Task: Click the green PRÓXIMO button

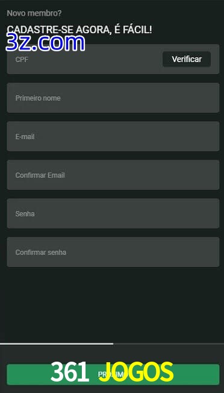Action: click(113, 375)
